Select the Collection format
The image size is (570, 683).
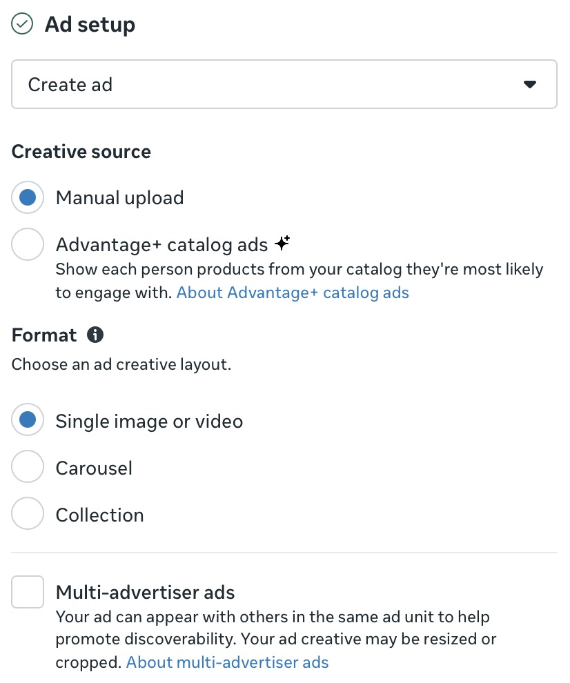pos(27,513)
